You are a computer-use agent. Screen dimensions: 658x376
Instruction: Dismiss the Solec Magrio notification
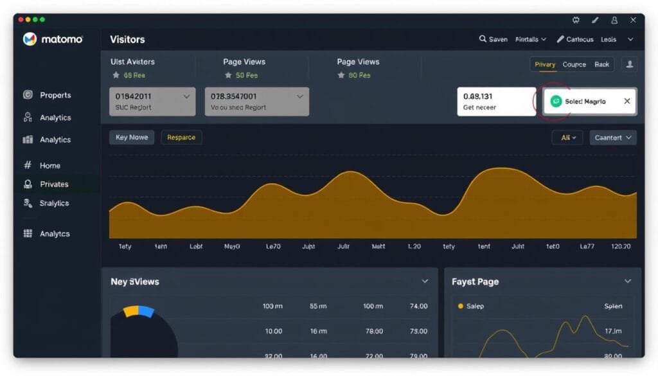pyautogui.click(x=627, y=102)
